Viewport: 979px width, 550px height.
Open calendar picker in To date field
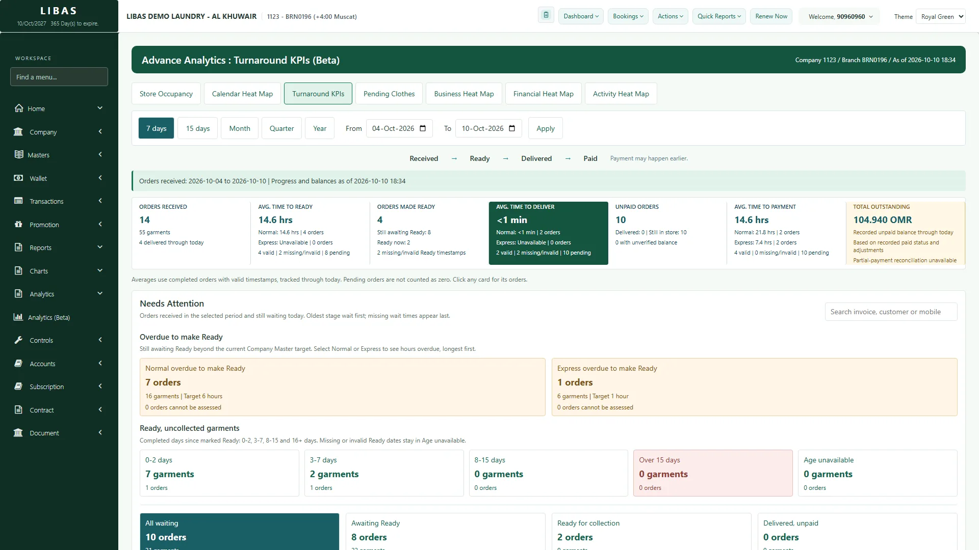(512, 128)
